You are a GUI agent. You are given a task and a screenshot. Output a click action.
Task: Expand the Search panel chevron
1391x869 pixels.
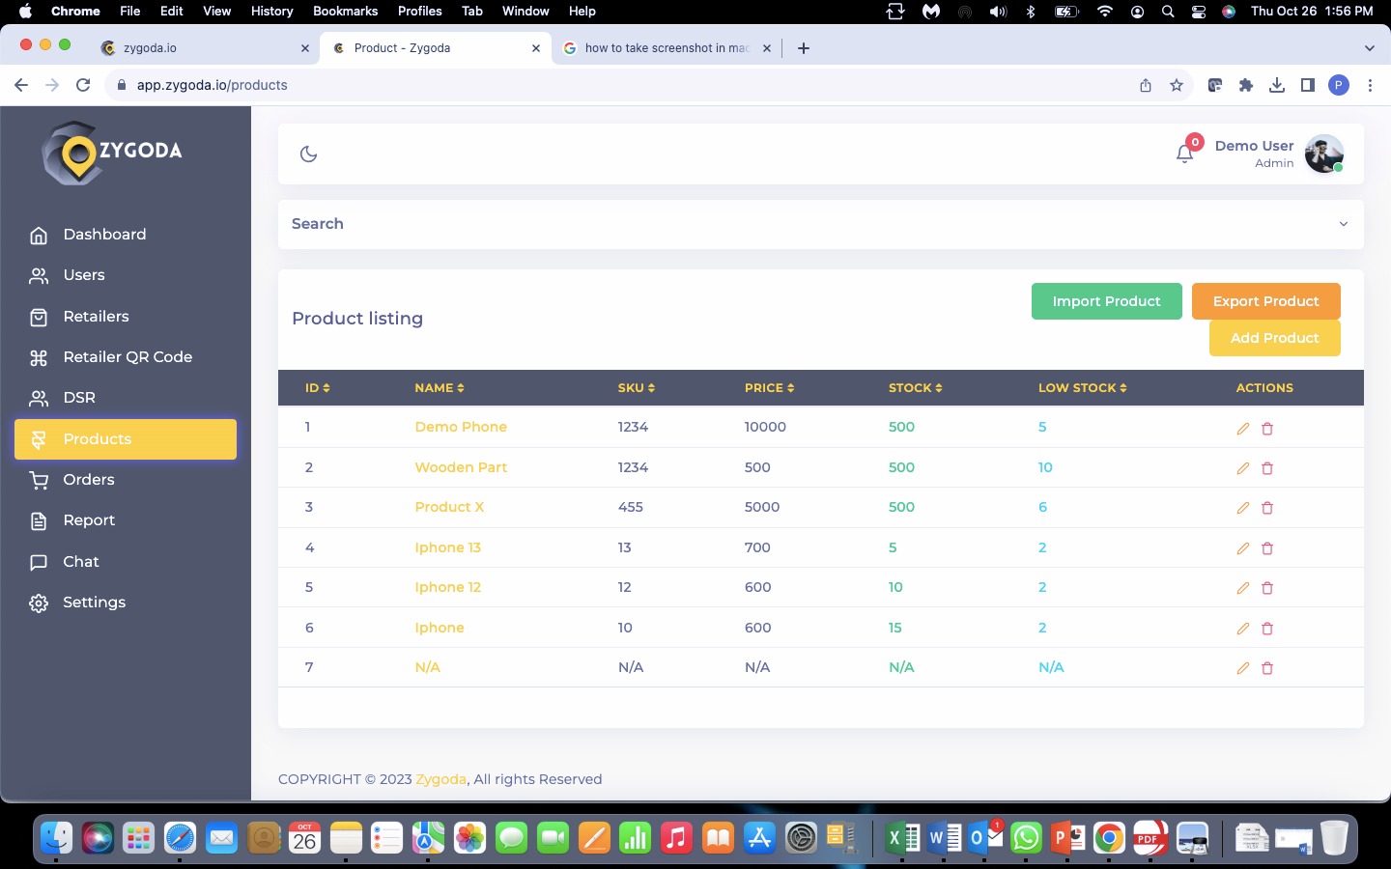click(x=1343, y=224)
